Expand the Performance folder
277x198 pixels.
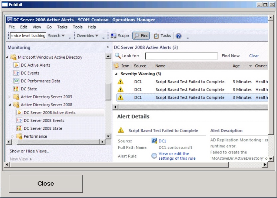[x=12, y=136]
